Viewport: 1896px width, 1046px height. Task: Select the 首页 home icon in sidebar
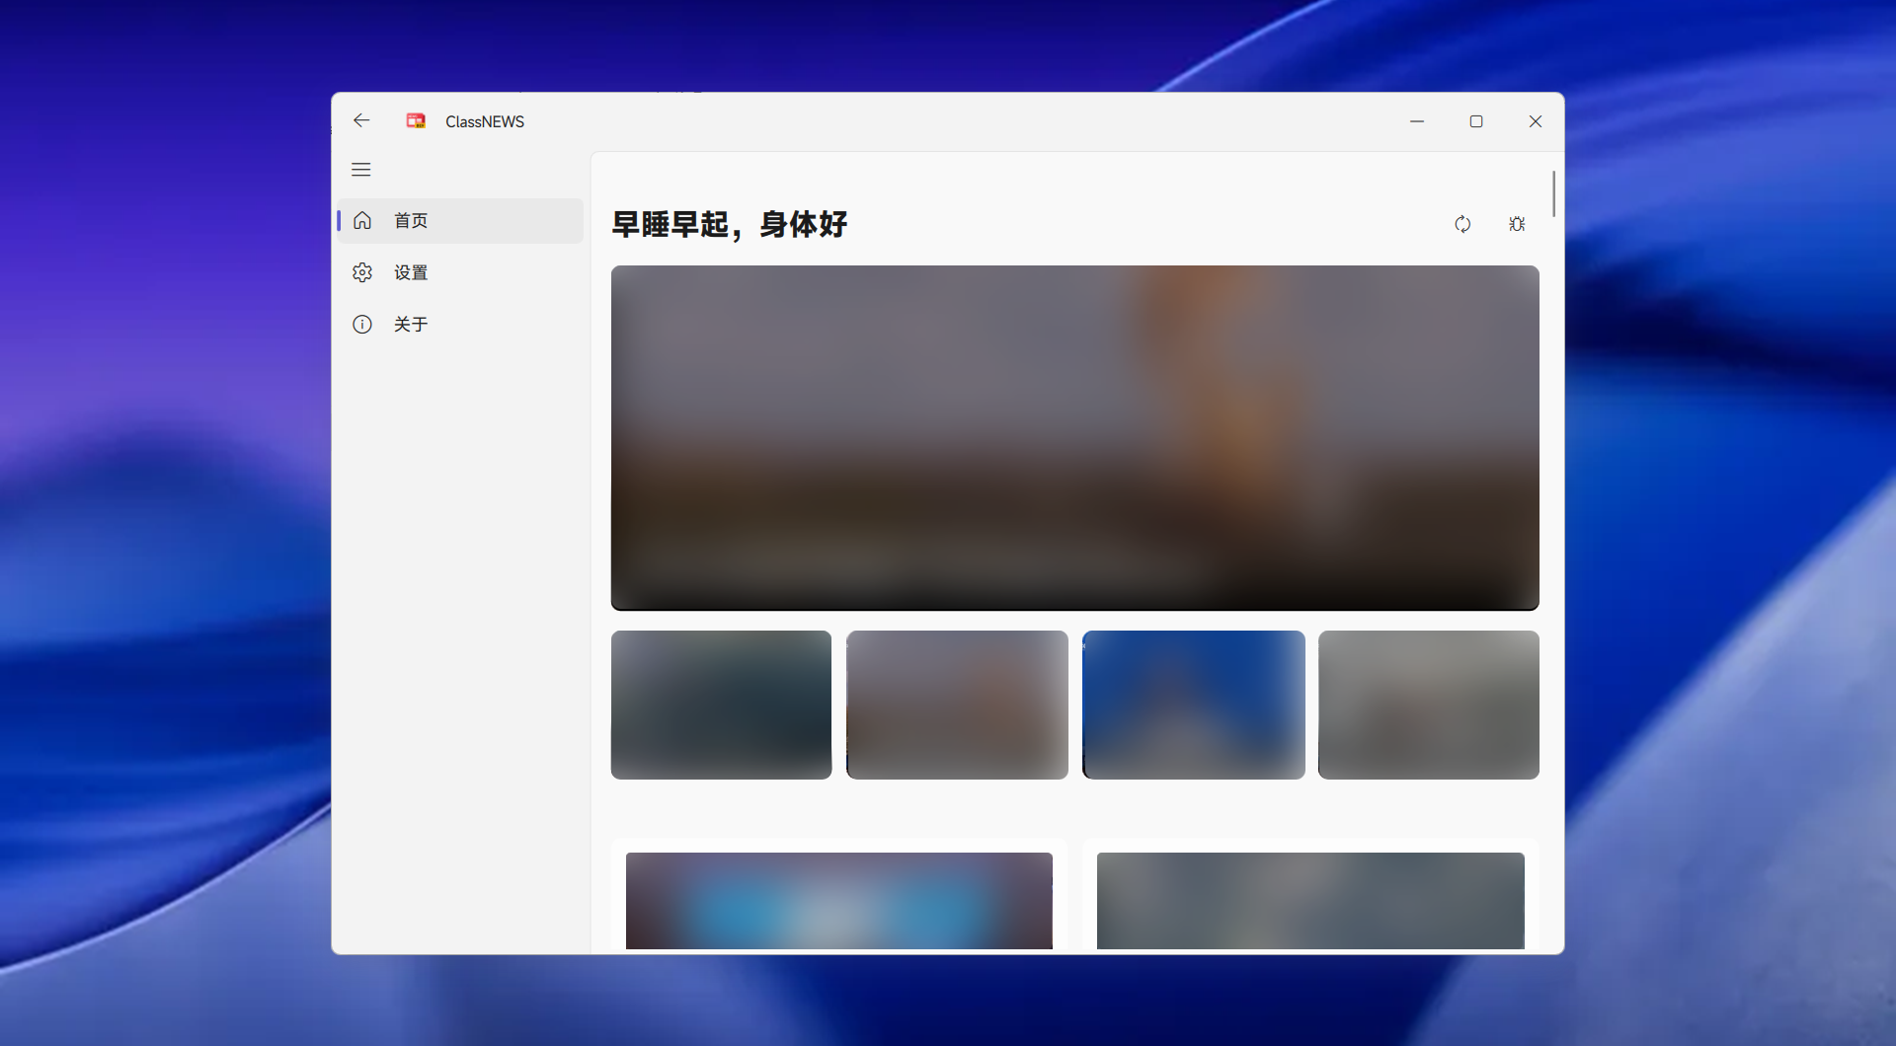[x=362, y=220]
